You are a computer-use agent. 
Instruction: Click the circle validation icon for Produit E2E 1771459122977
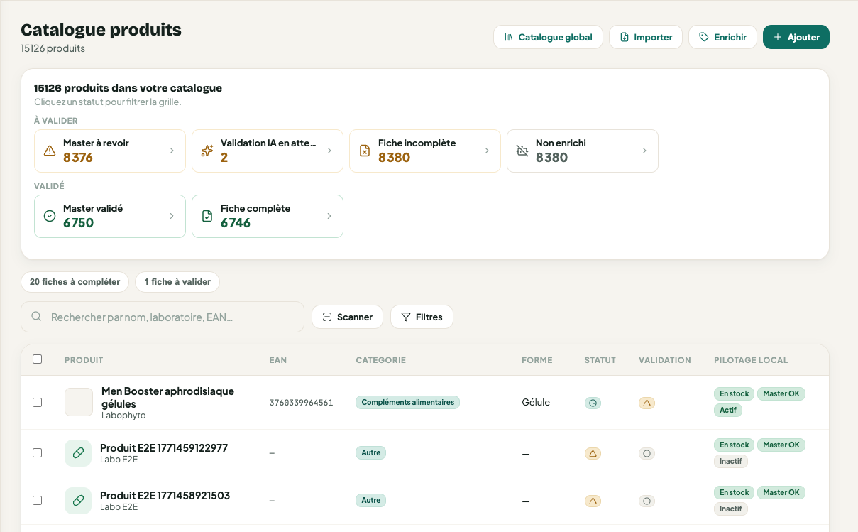[647, 453]
